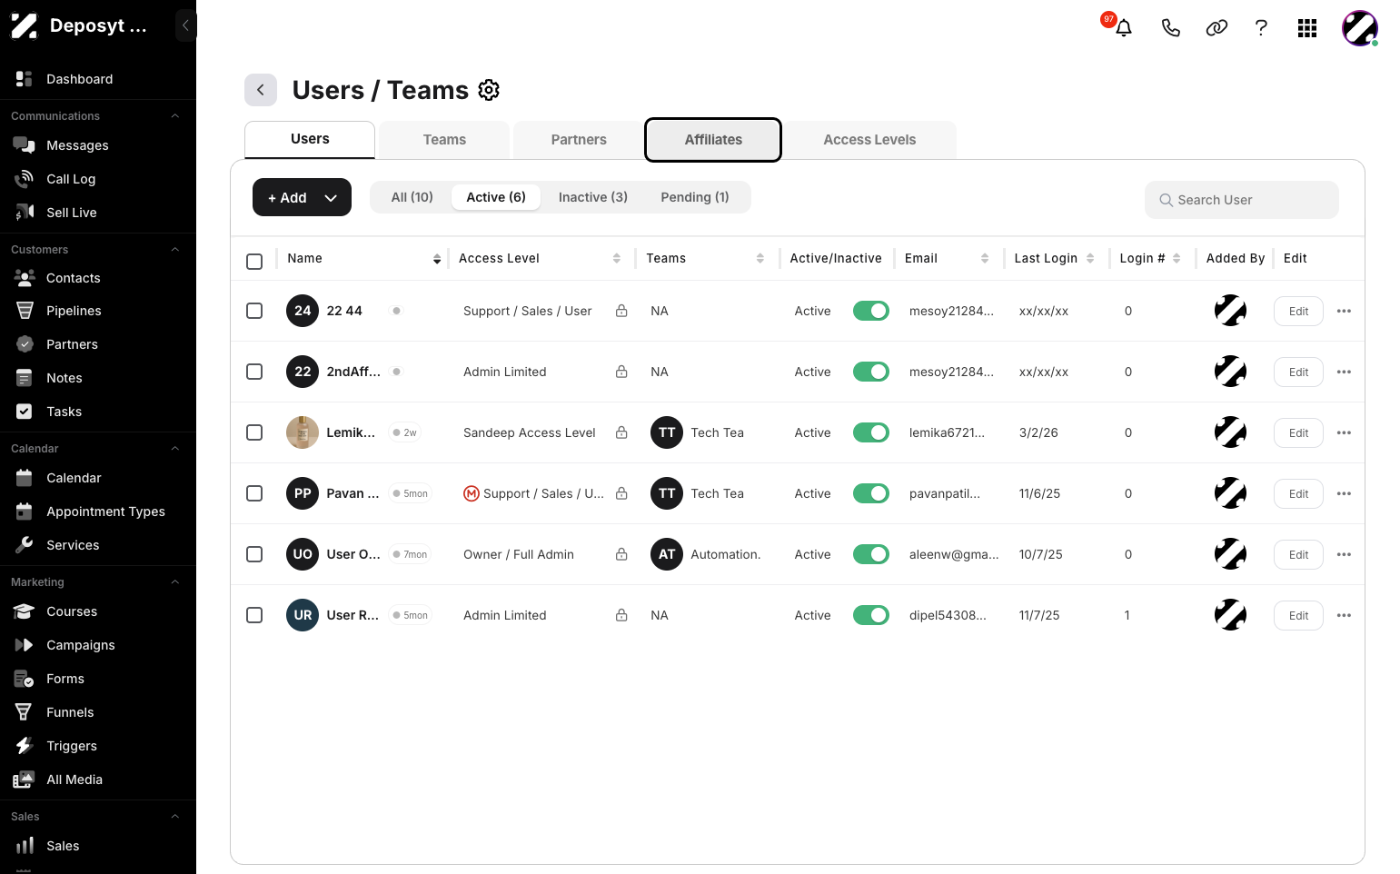Click Edit for user 22 44
This screenshot has height=874, width=1400.
[1298, 311]
